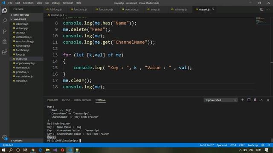Open the File menu
The height and width of the screenshot is (153, 273).
(x=10, y=3)
